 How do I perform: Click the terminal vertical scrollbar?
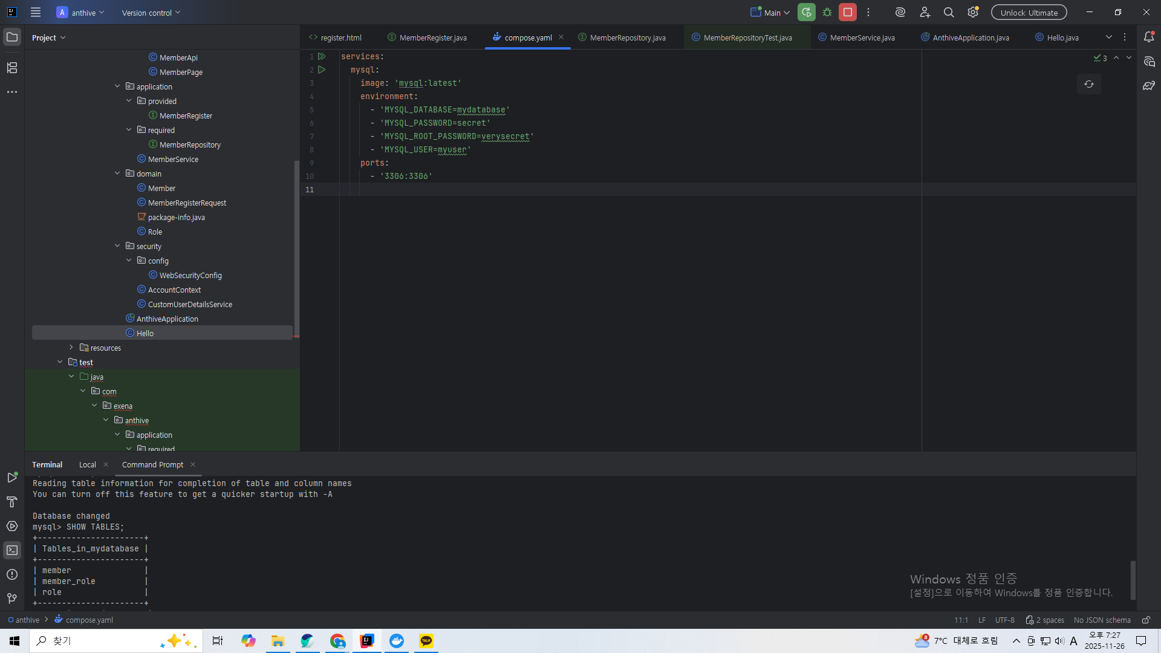coord(1133,579)
